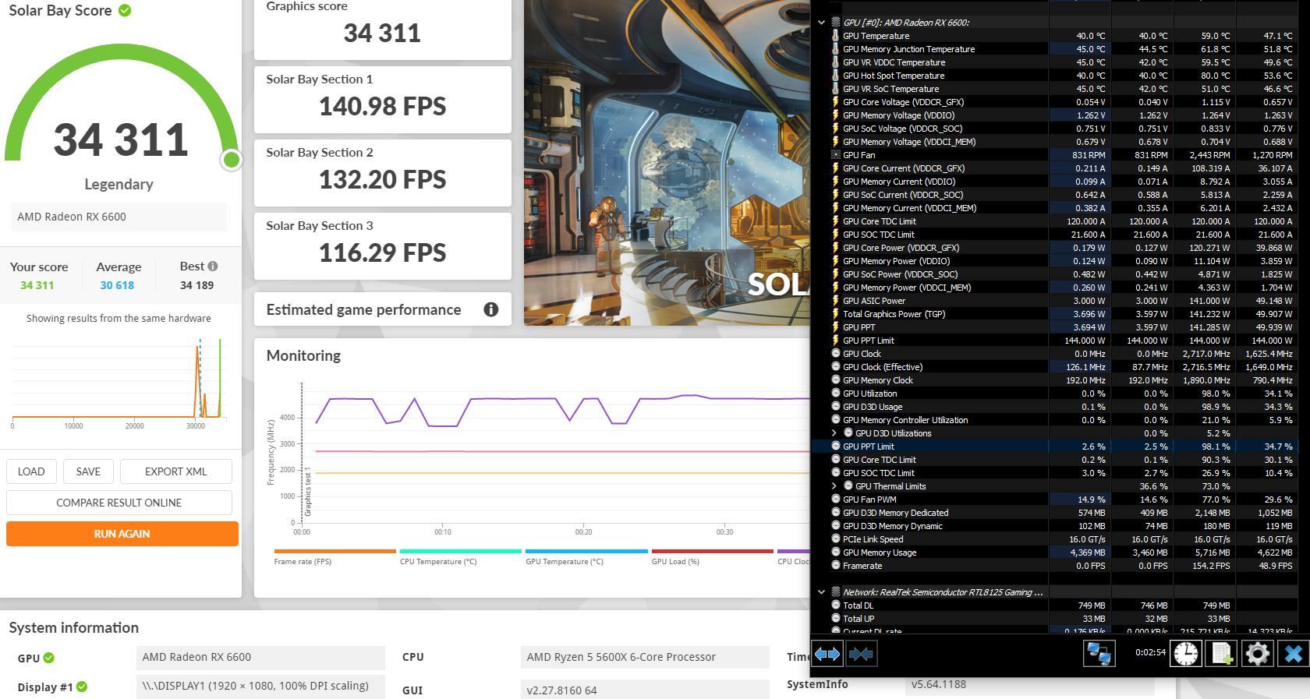Select the GPU D3D Memory Dedicated row
The image size is (1310, 699).
tap(1056, 513)
